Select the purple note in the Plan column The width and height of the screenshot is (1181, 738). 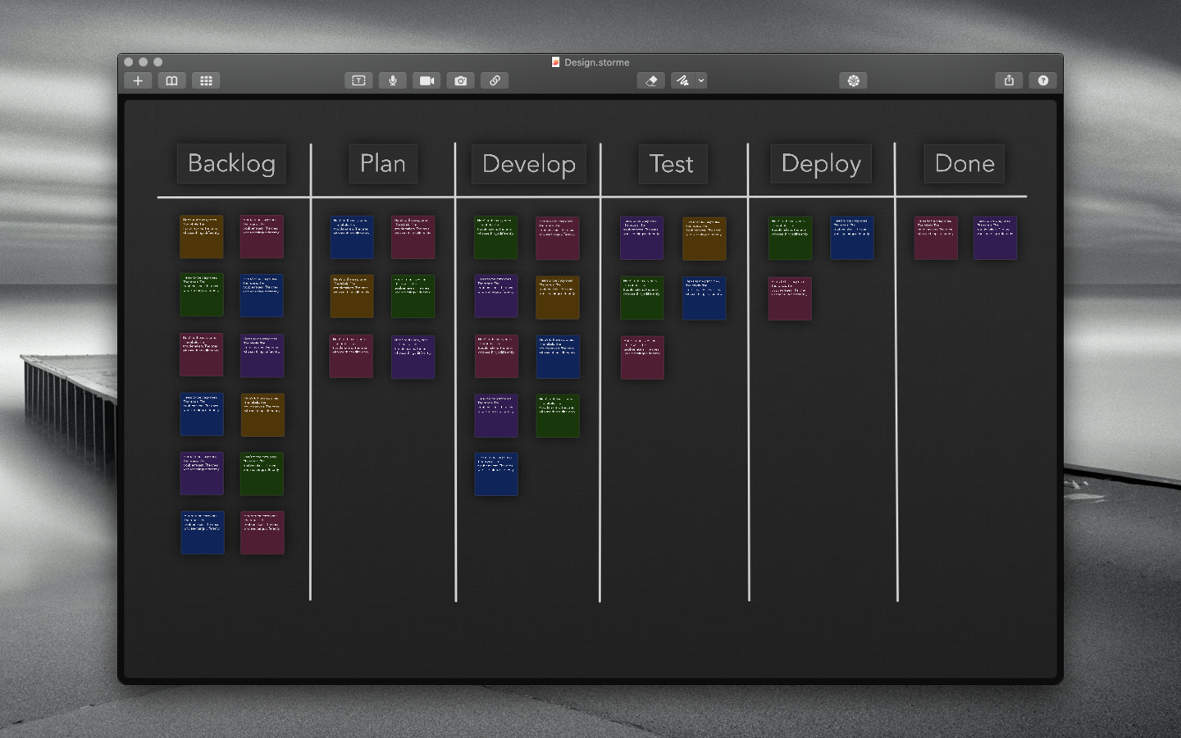pos(413,357)
